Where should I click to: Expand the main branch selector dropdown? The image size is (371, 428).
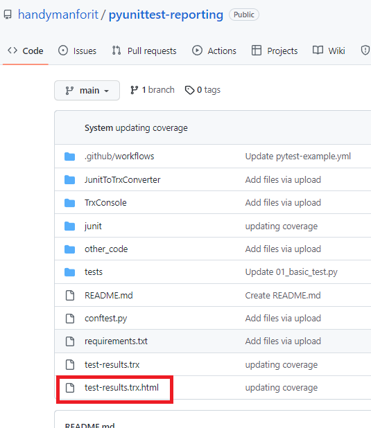click(x=87, y=90)
